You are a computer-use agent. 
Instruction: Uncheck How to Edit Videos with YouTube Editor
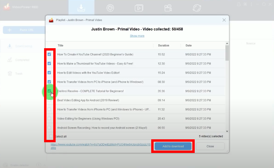coord(49,73)
